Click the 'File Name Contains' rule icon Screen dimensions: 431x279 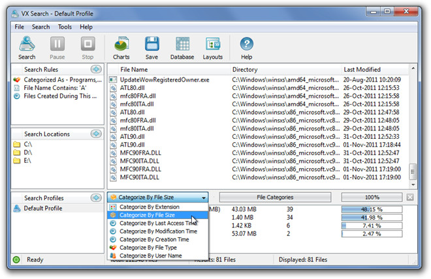pyautogui.click(x=17, y=88)
